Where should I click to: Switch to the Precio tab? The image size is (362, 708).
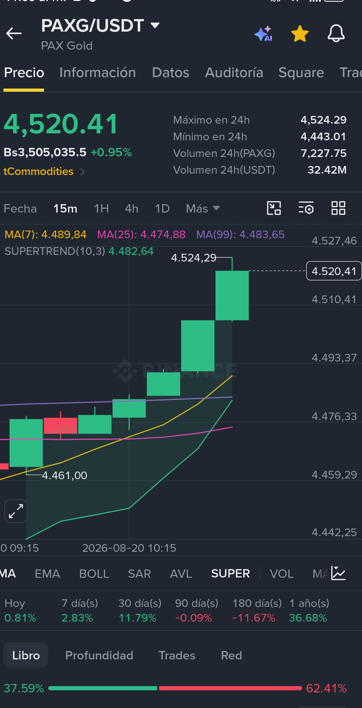pyautogui.click(x=24, y=73)
